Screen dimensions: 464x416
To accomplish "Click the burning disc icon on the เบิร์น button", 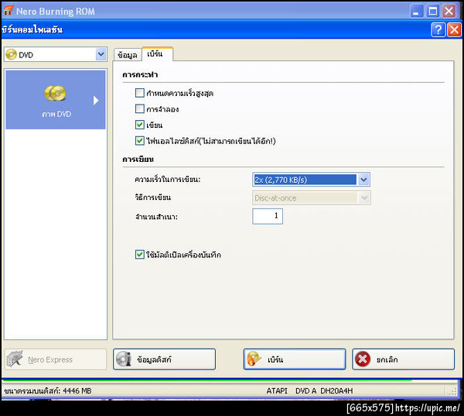I will tap(254, 359).
